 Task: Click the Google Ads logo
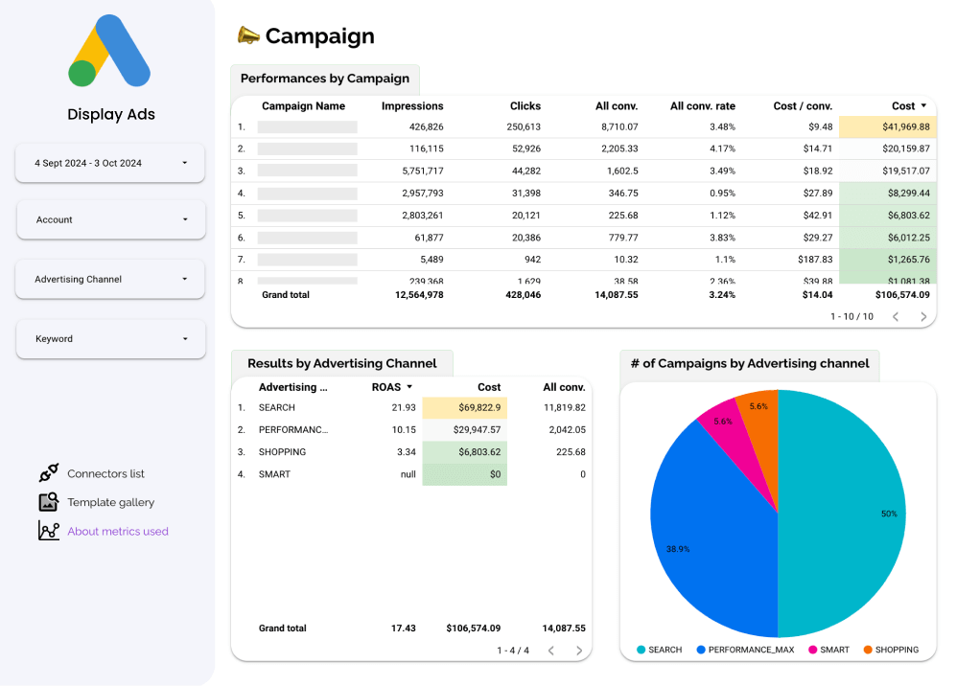(x=110, y=52)
